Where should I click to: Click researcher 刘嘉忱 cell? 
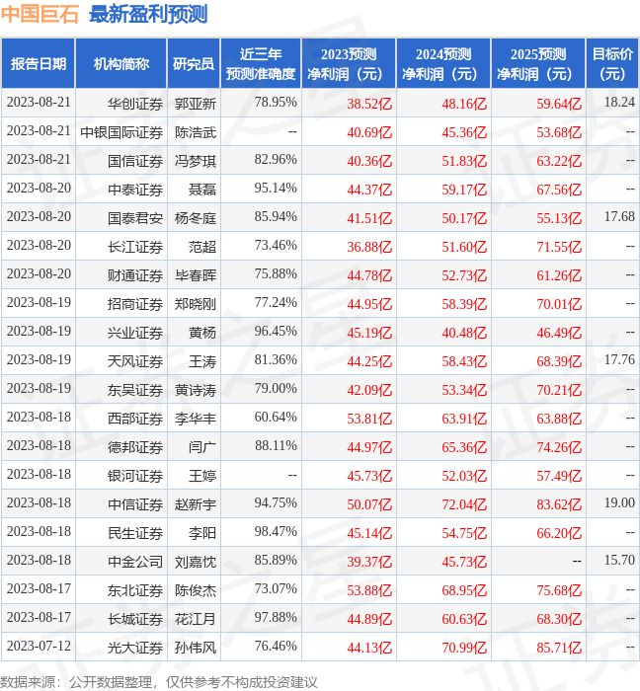tap(196, 562)
